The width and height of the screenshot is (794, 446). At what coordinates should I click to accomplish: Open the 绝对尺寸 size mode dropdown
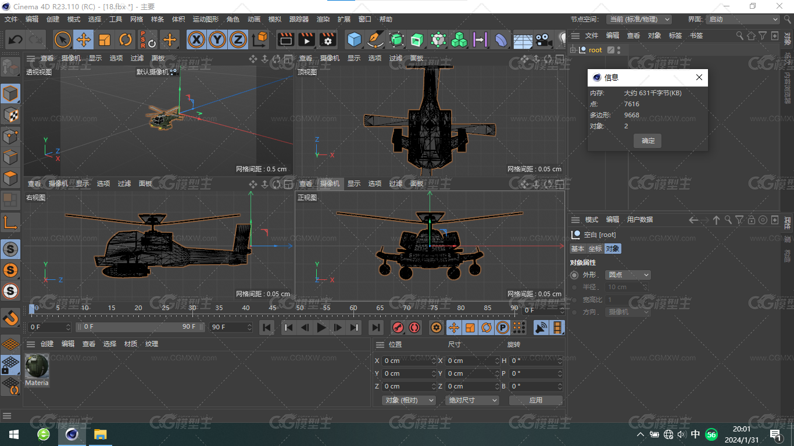(472, 400)
